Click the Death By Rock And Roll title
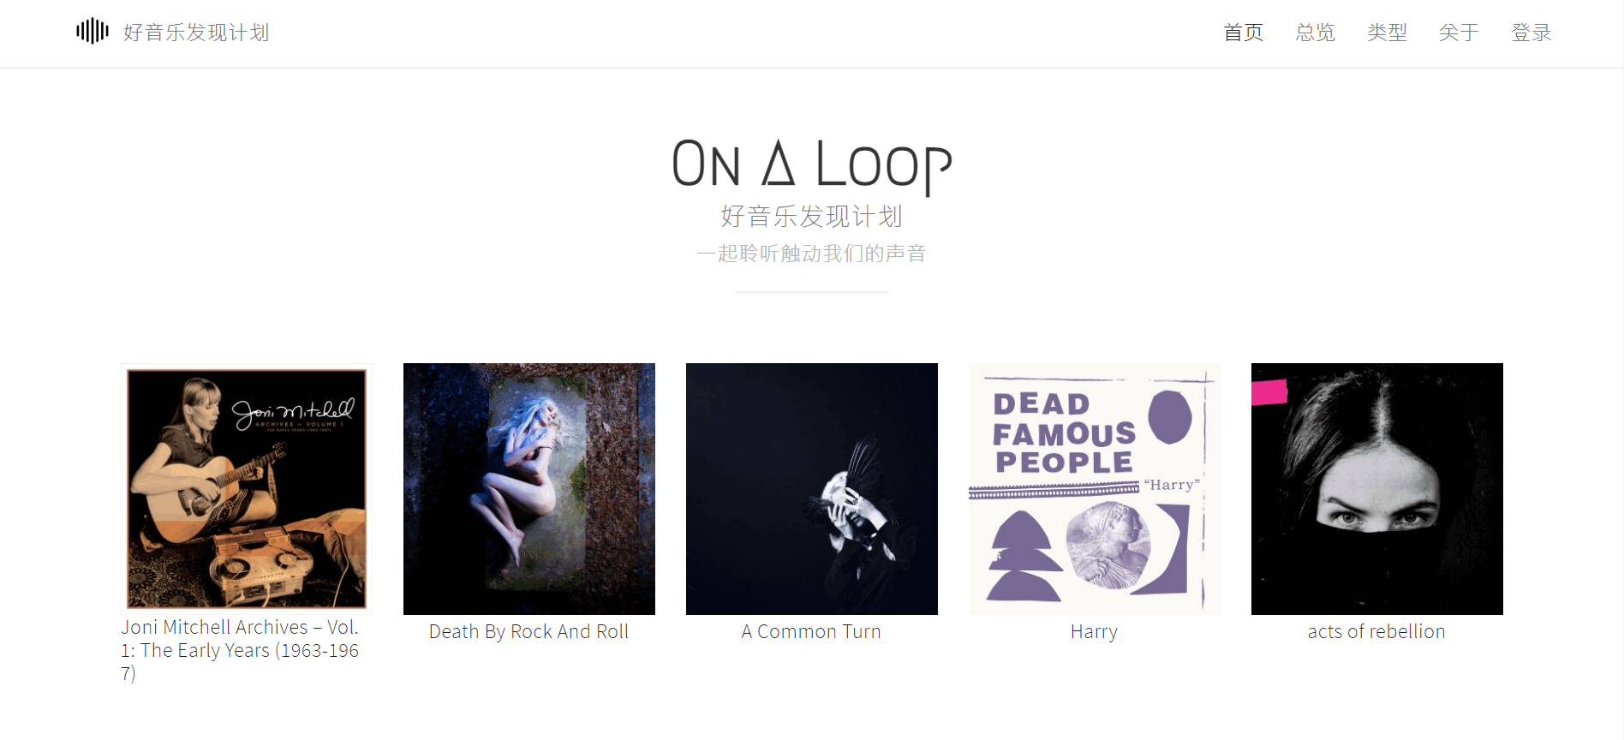1624x740 pixels. coord(529,632)
